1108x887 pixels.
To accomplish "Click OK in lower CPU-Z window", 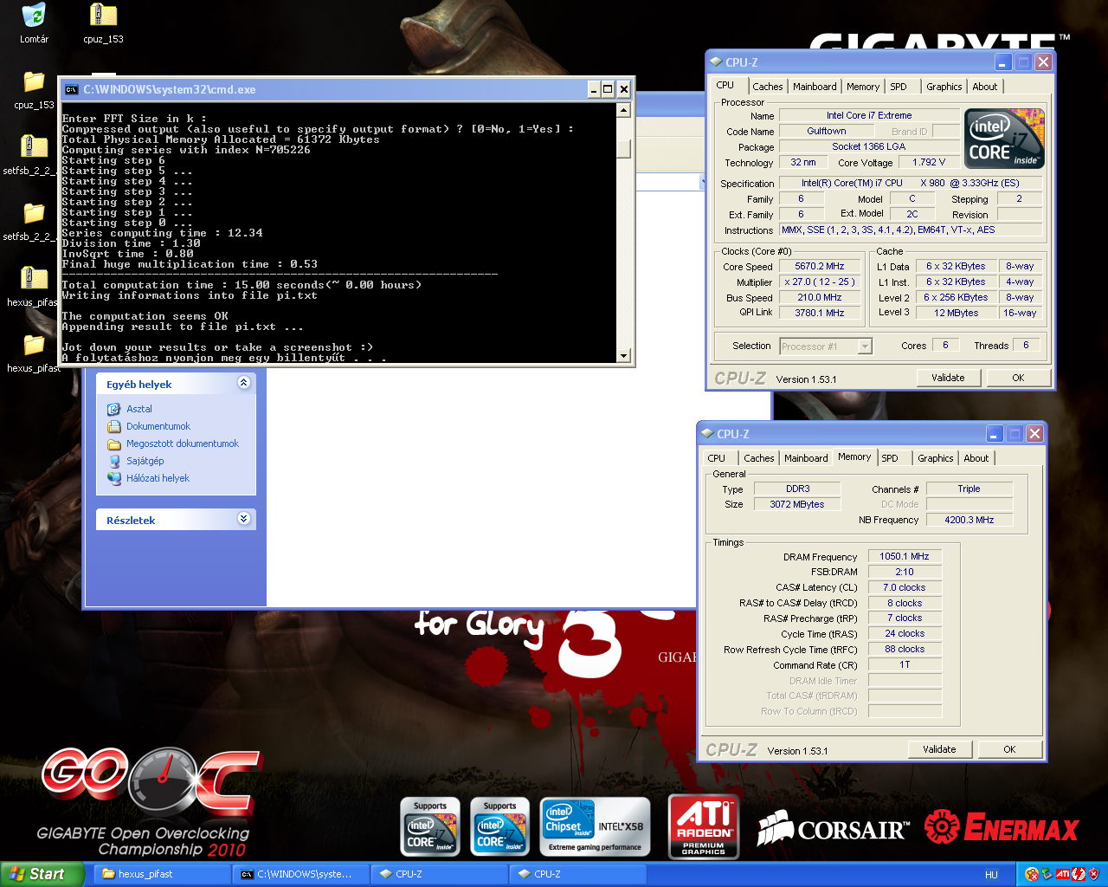I will [1009, 749].
